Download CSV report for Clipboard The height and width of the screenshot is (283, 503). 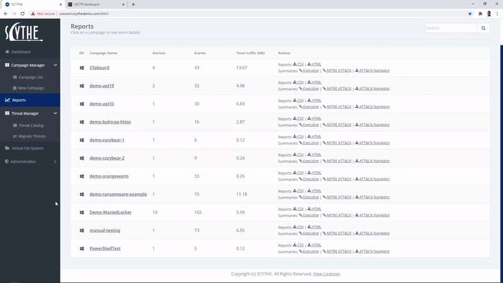298,65
